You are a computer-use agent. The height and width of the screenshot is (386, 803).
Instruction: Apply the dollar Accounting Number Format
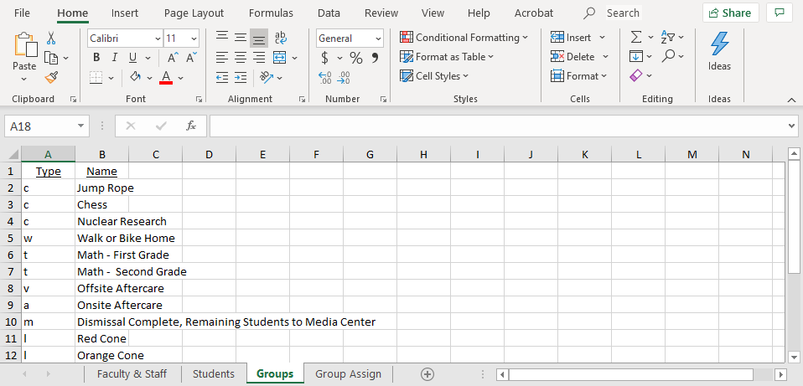click(325, 58)
